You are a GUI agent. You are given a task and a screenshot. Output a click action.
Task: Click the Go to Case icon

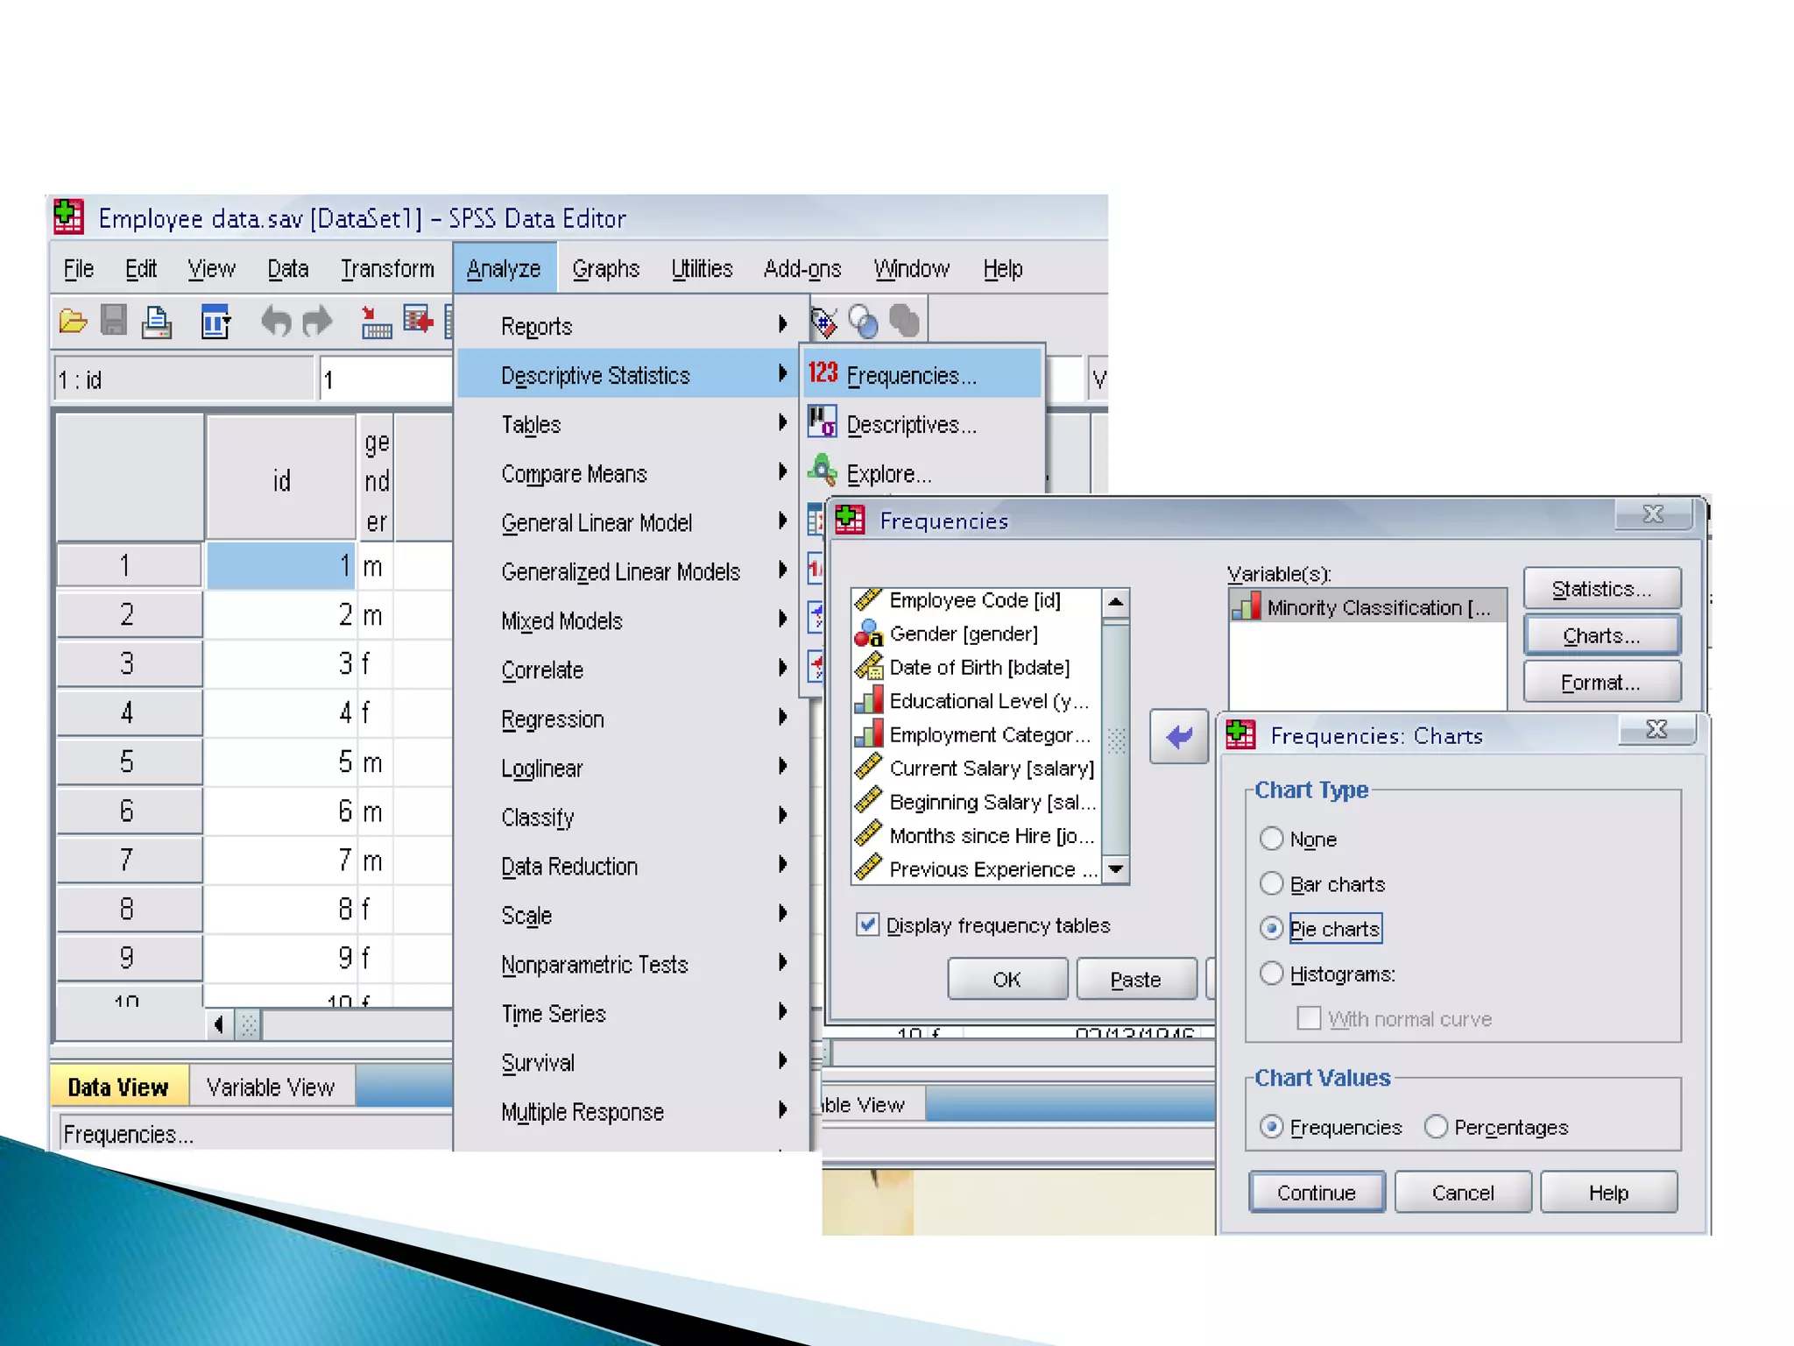click(376, 322)
